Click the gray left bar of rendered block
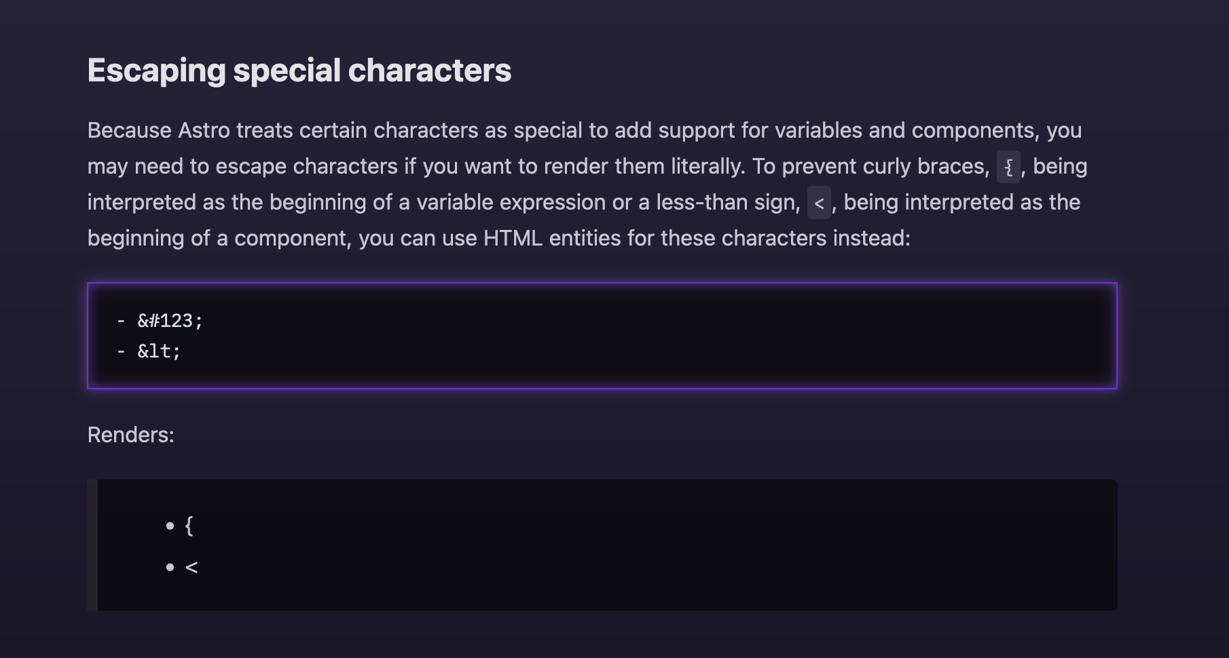1229x658 pixels. [x=92, y=545]
